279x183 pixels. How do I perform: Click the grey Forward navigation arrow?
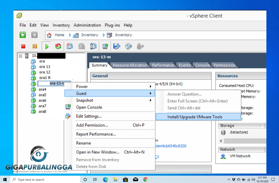coord(34,35)
